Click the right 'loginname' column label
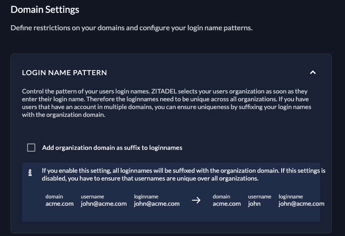The image size is (345, 236). [291, 197]
